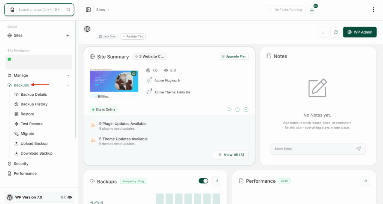This screenshot has height=204, width=383.
Task: Add a new site with plus icon
Action: click(68, 35)
